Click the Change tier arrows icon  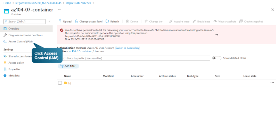(x=146, y=21)
